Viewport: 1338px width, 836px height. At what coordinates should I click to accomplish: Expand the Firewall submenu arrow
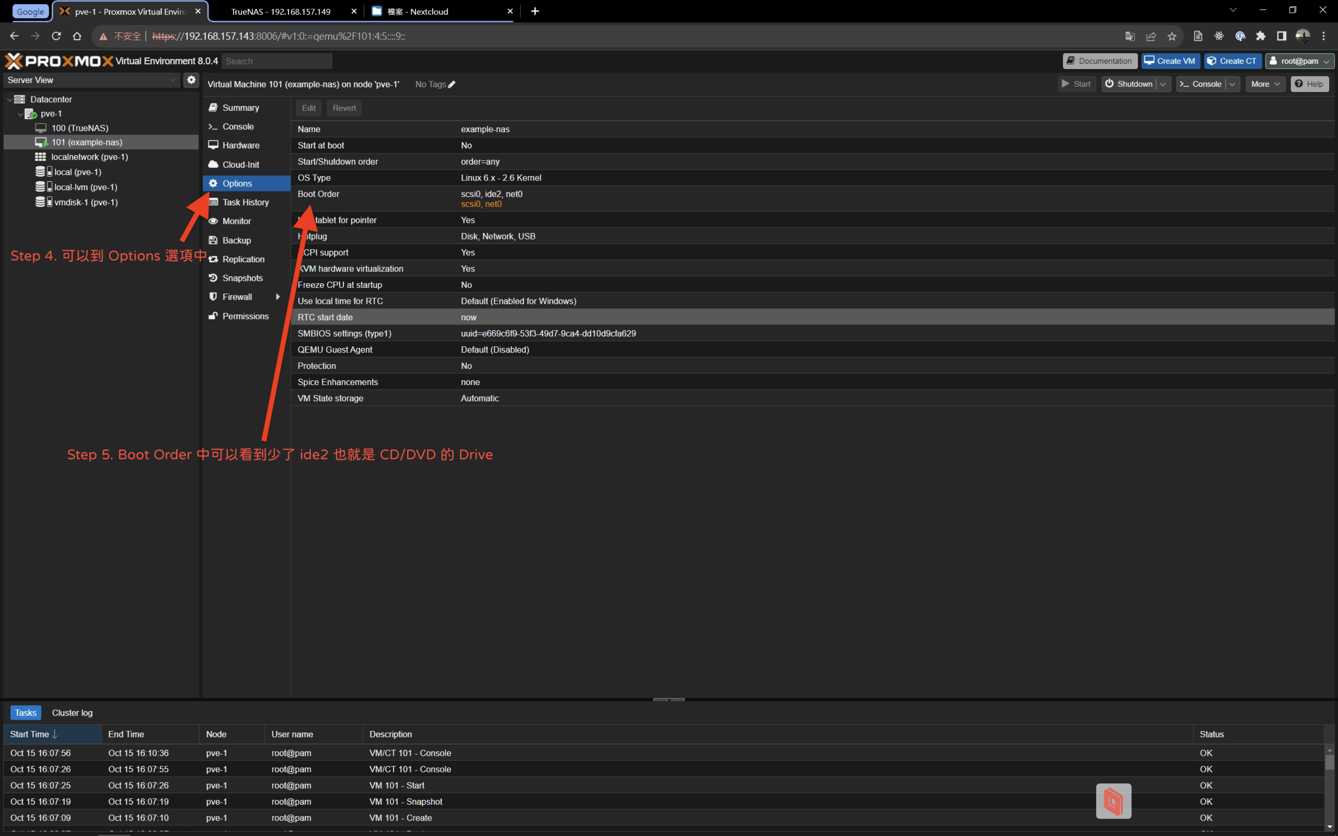(277, 297)
